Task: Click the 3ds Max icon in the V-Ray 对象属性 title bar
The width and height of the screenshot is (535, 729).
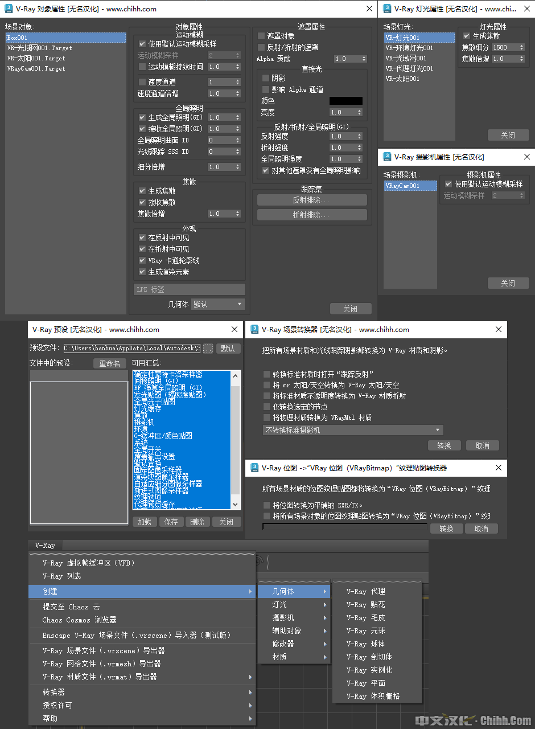Action: [9, 9]
